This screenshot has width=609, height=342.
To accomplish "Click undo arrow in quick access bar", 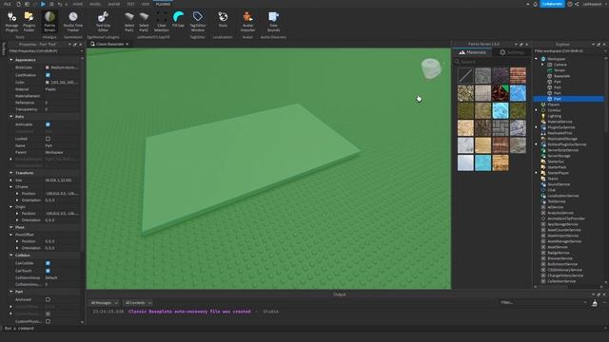I will pos(59,4).
